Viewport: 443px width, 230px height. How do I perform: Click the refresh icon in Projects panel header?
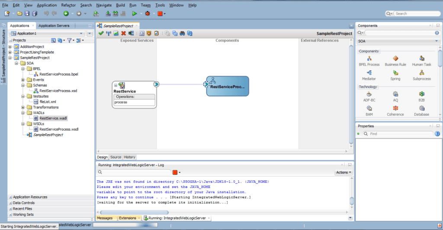[x=60, y=40]
